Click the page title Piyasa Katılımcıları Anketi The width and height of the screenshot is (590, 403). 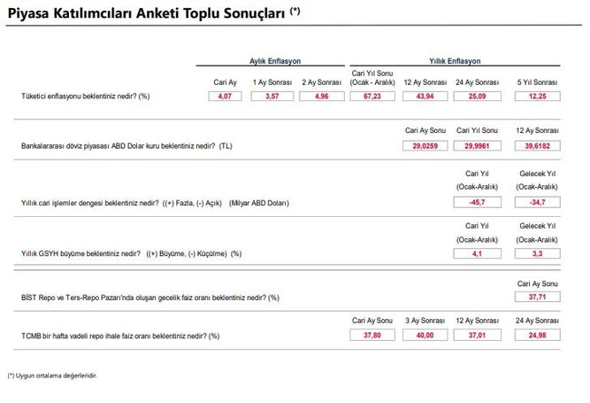coord(146,12)
